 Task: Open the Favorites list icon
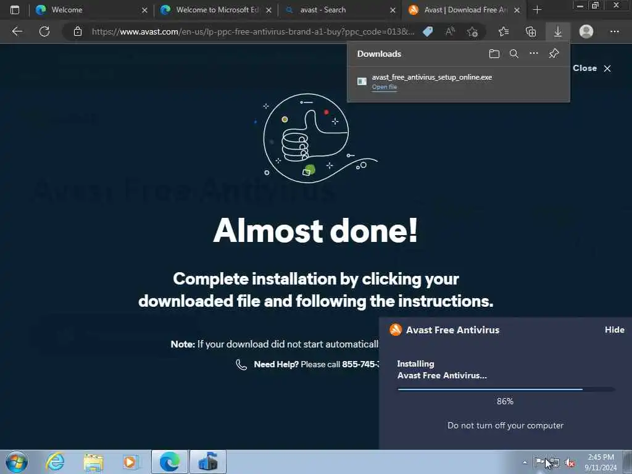point(504,31)
